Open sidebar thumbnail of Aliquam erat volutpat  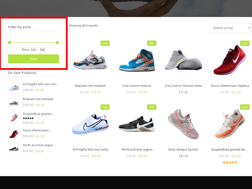click(14, 103)
